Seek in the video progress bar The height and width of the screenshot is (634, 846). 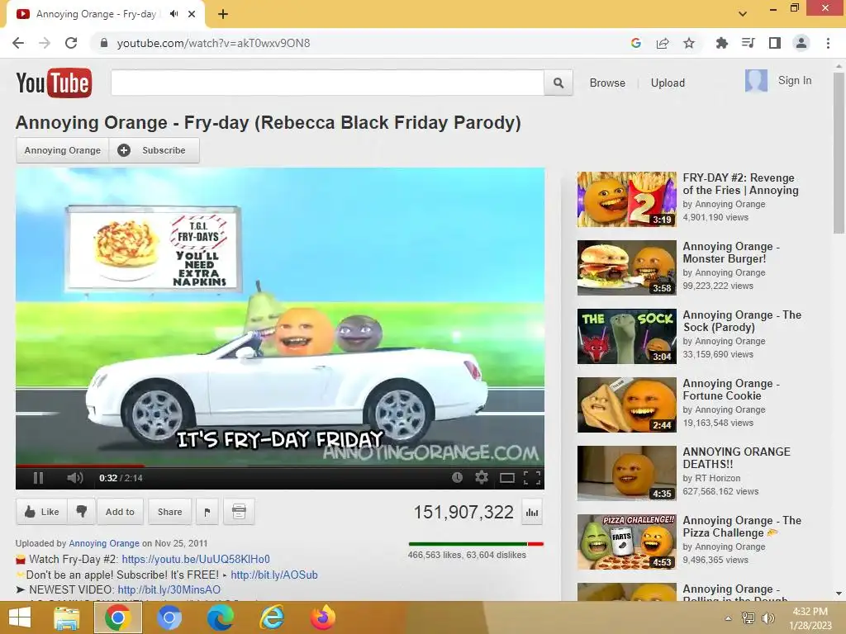coord(279,465)
